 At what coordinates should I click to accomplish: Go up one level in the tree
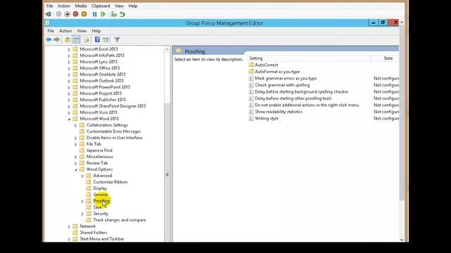tap(68, 39)
